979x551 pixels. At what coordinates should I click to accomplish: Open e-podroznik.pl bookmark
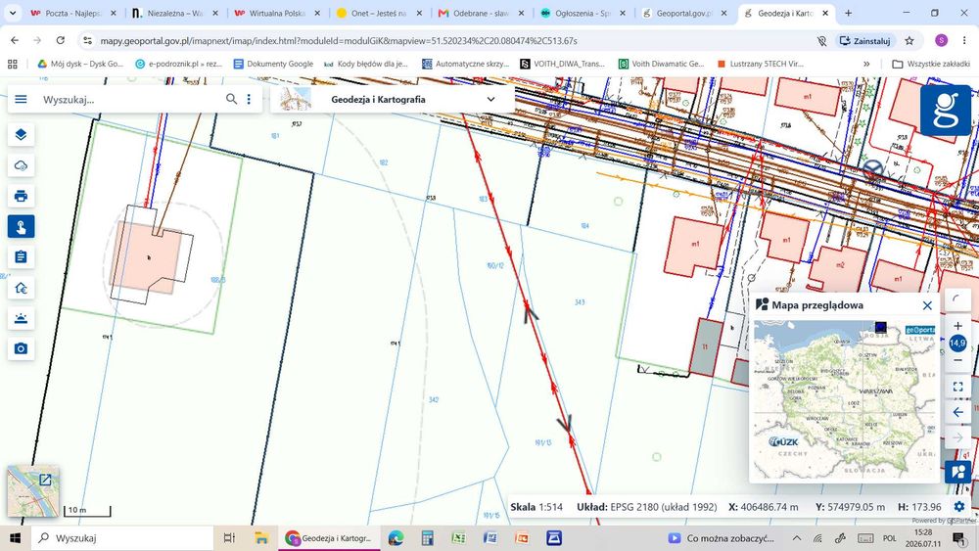[178, 64]
